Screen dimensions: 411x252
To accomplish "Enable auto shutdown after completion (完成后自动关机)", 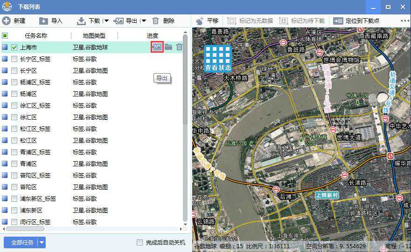I will coord(139,243).
